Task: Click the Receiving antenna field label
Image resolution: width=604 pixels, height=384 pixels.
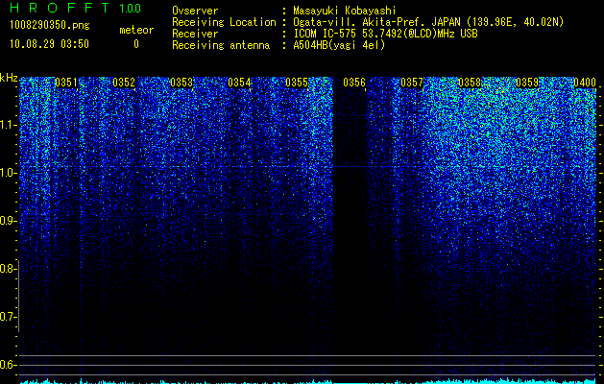Action: [221, 45]
